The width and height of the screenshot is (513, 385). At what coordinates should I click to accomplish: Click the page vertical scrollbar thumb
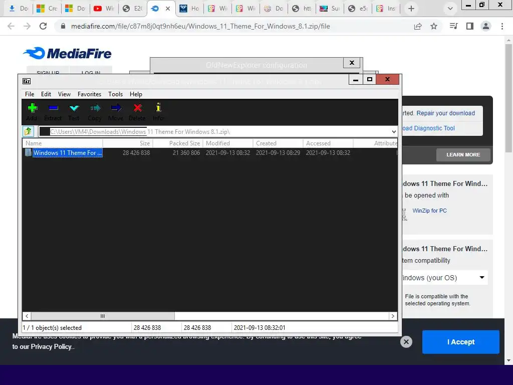click(x=508, y=97)
